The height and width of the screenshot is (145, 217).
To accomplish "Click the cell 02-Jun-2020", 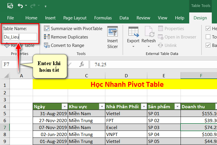I will [x=50, y=134].
